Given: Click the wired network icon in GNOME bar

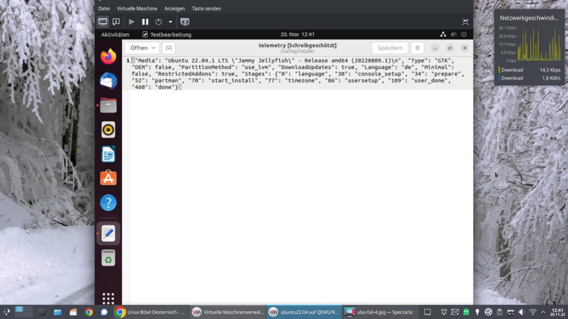Looking at the screenshot, I should click(x=443, y=34).
